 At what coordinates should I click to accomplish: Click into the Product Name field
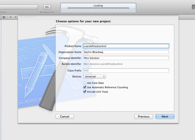pos(126,46)
